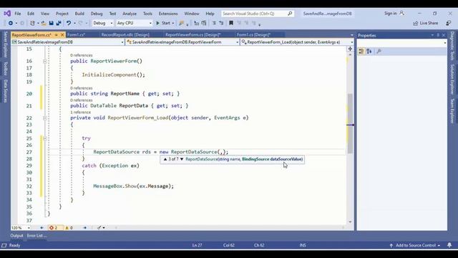This screenshot has width=458, height=258.
Task: Click the Find in Files toolbar icon
Action: click(182, 23)
